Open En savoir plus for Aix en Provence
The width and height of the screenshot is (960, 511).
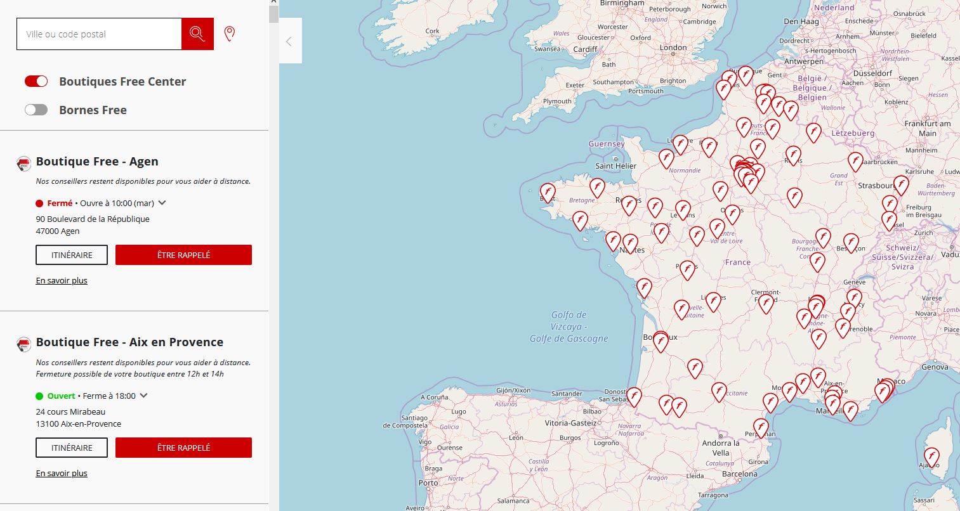[x=62, y=473]
